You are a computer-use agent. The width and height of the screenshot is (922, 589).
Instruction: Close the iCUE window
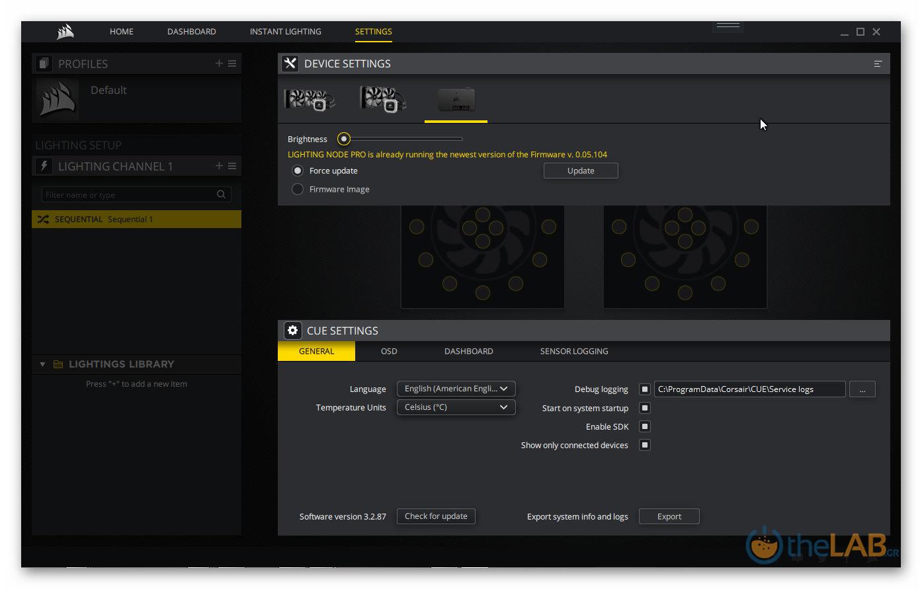(x=876, y=32)
